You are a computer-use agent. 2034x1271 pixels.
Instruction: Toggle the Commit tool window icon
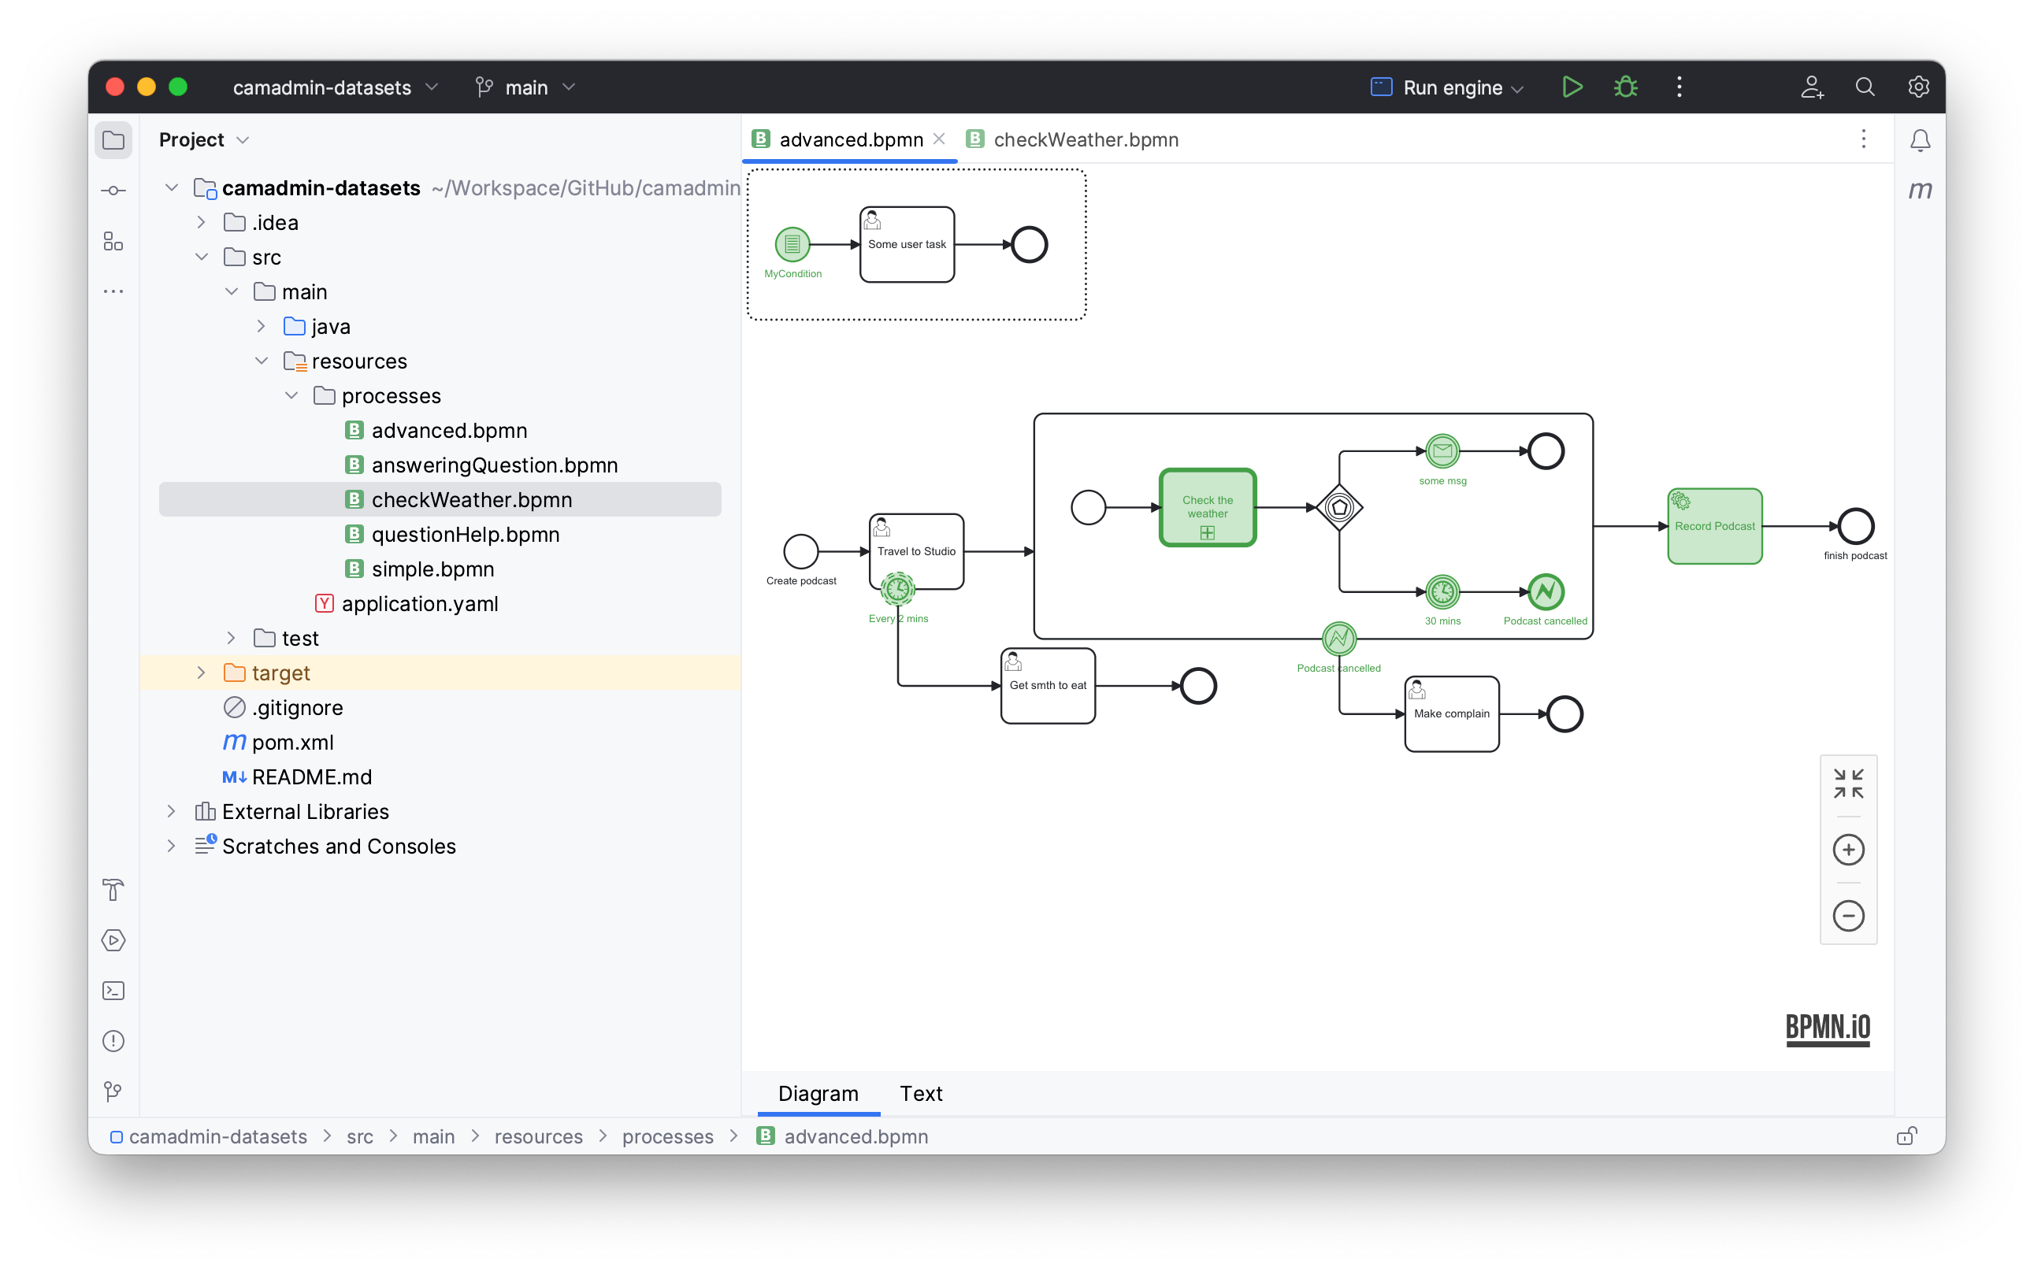pyautogui.click(x=113, y=191)
